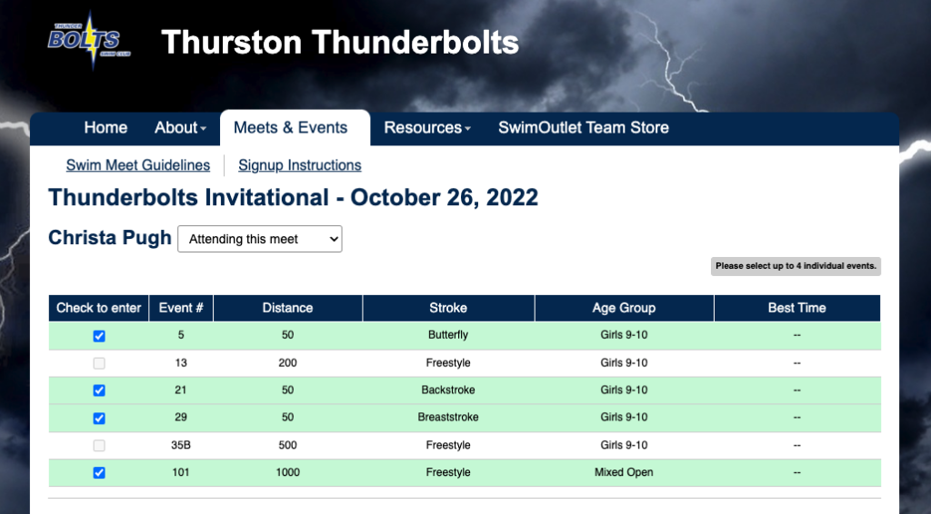Viewport: 931px width, 514px height.
Task: Uncheck event 5 Butterfly checkbox
Action: point(99,336)
